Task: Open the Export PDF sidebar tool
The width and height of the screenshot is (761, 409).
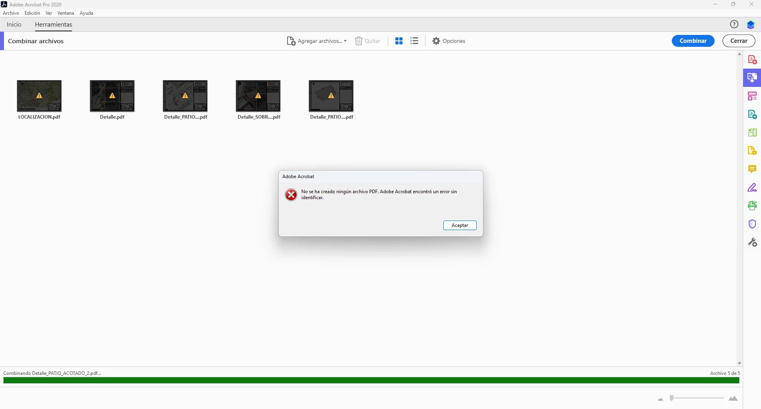Action: 752,114
